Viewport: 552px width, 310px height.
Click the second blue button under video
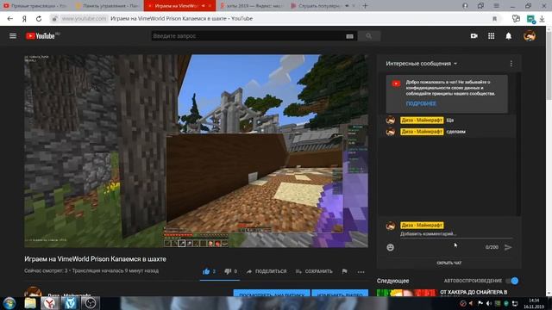pyautogui.click(x=340, y=293)
